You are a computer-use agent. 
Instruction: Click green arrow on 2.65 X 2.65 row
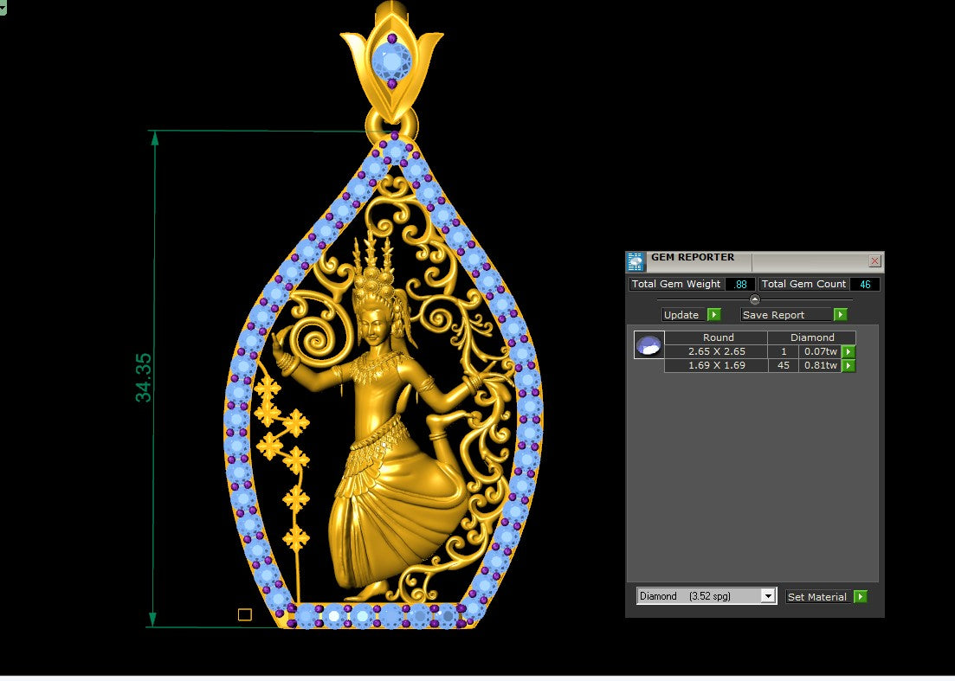pyautogui.click(x=848, y=352)
